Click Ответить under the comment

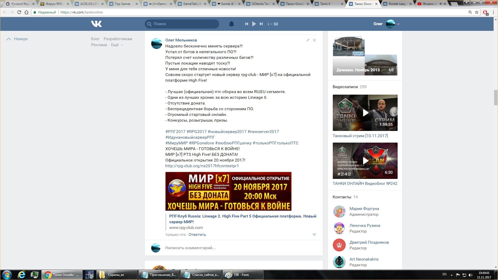point(197,235)
